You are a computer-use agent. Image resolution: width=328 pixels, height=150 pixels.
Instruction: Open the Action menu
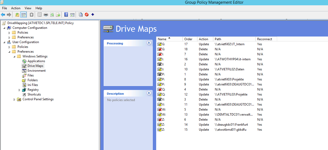point(16,8)
